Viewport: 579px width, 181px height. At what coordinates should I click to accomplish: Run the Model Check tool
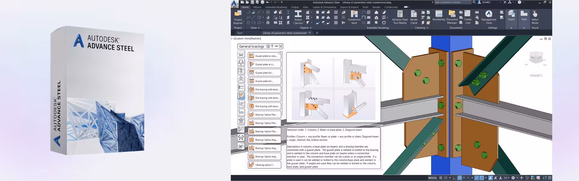(414, 17)
